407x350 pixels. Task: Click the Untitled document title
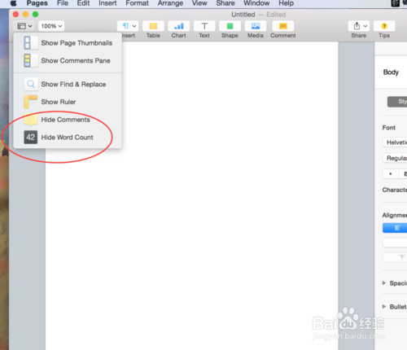coord(243,15)
